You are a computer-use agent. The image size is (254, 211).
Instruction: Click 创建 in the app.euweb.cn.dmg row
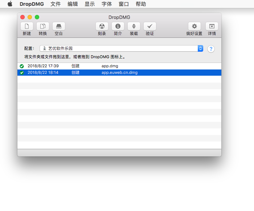(75, 72)
